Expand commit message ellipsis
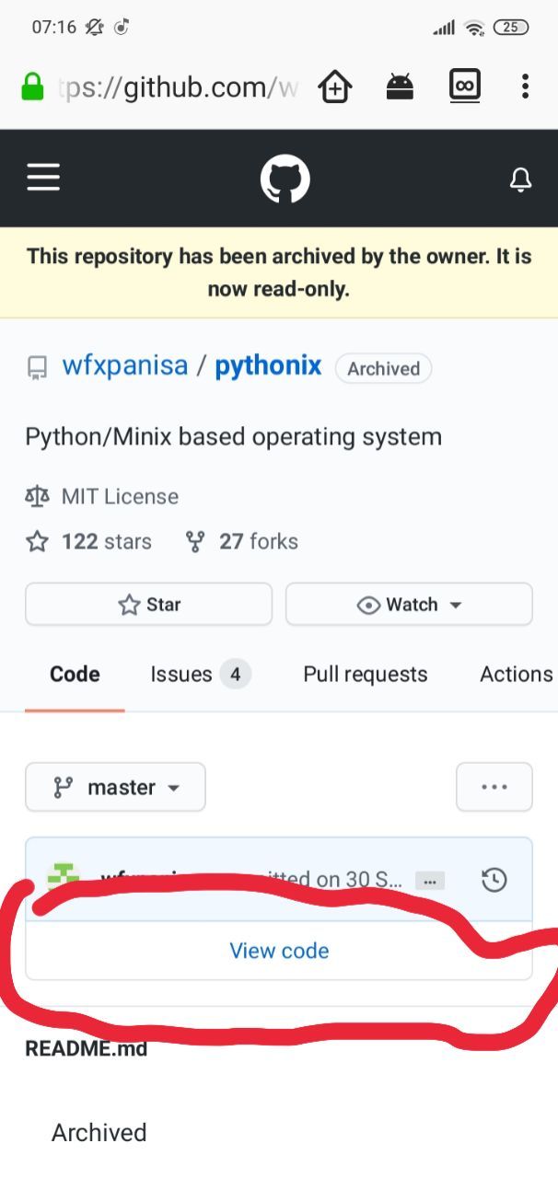Viewport: 558px width, 1178px height. point(429,881)
